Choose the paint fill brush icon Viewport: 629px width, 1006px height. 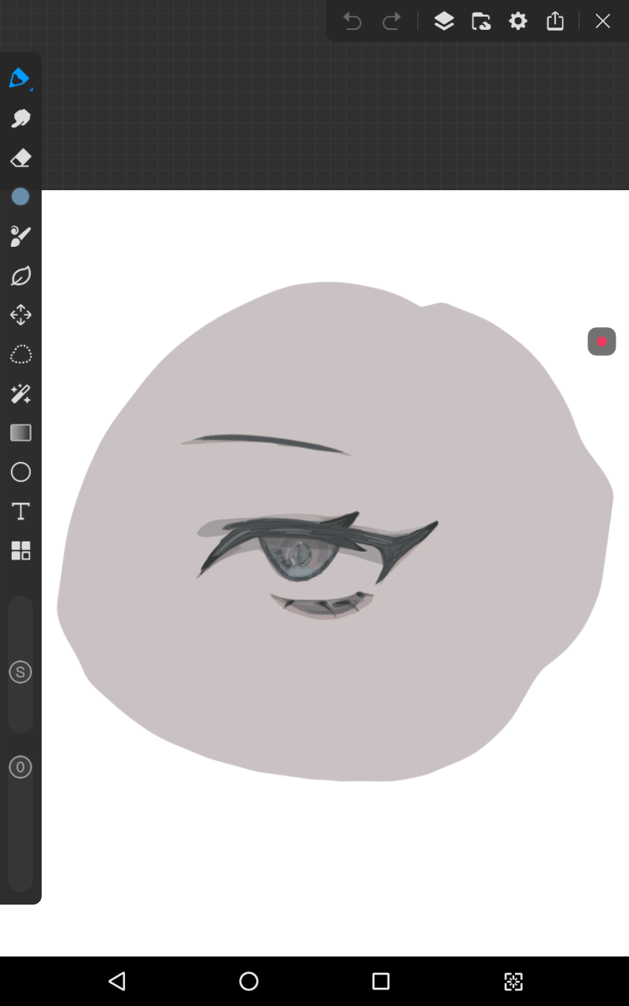coord(20,236)
